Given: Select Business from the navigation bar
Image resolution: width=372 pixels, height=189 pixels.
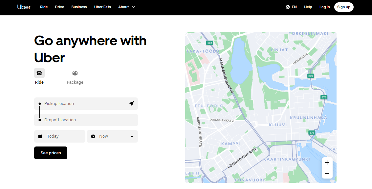Looking at the screenshot, I should coord(79,7).
